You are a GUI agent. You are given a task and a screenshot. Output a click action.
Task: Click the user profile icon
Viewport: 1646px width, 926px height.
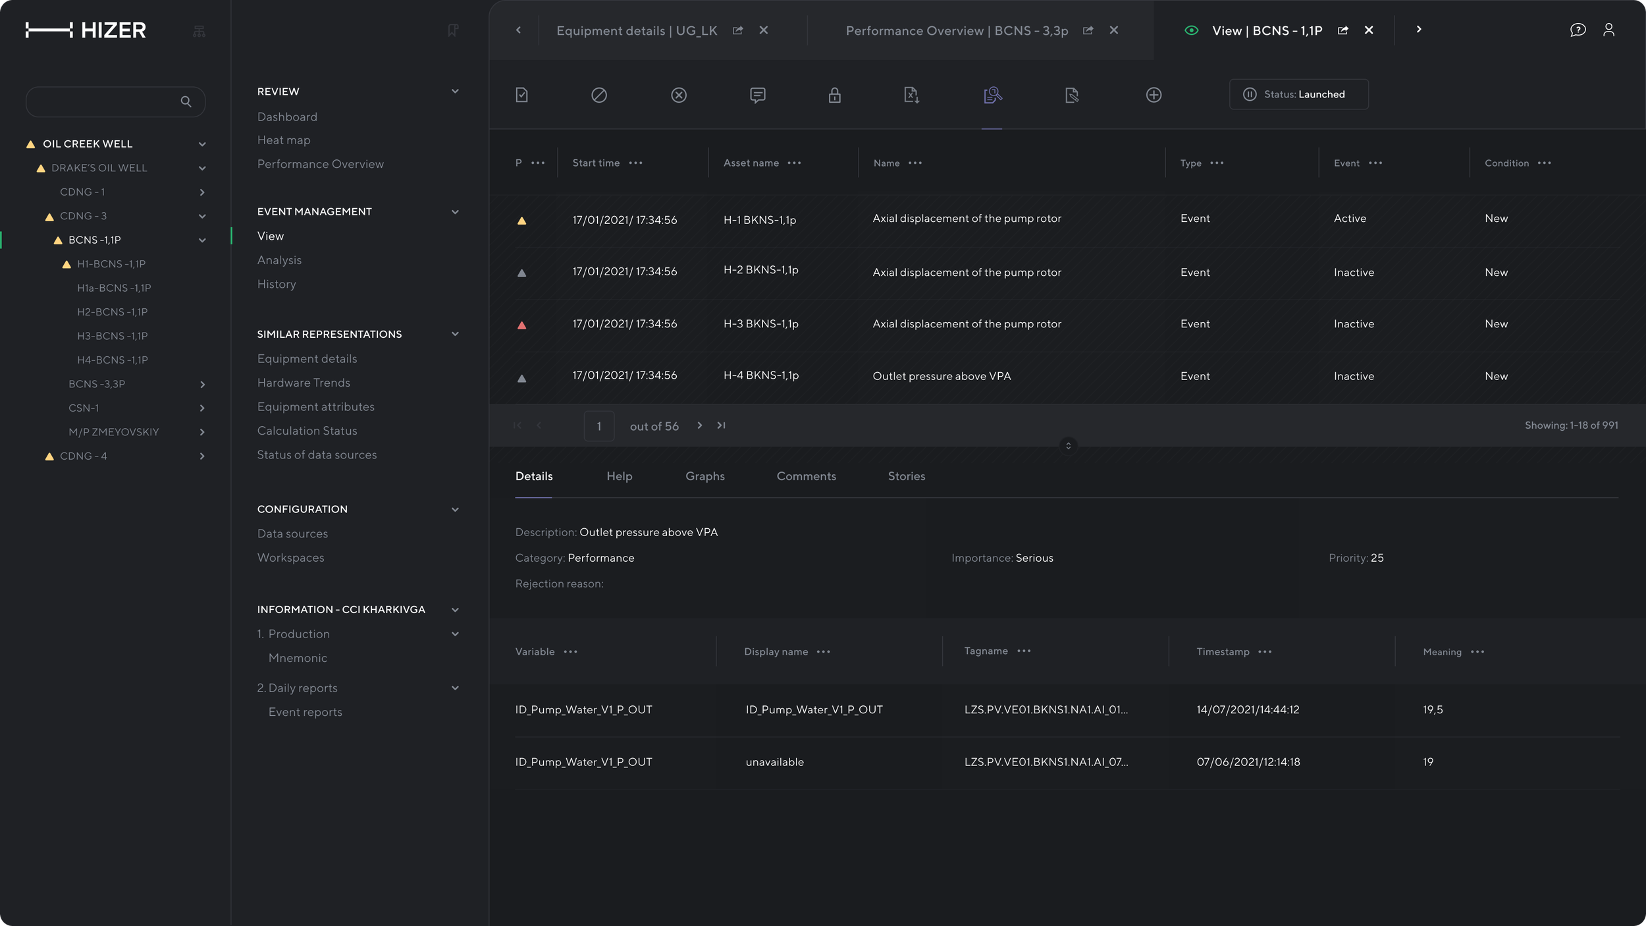coord(1608,30)
